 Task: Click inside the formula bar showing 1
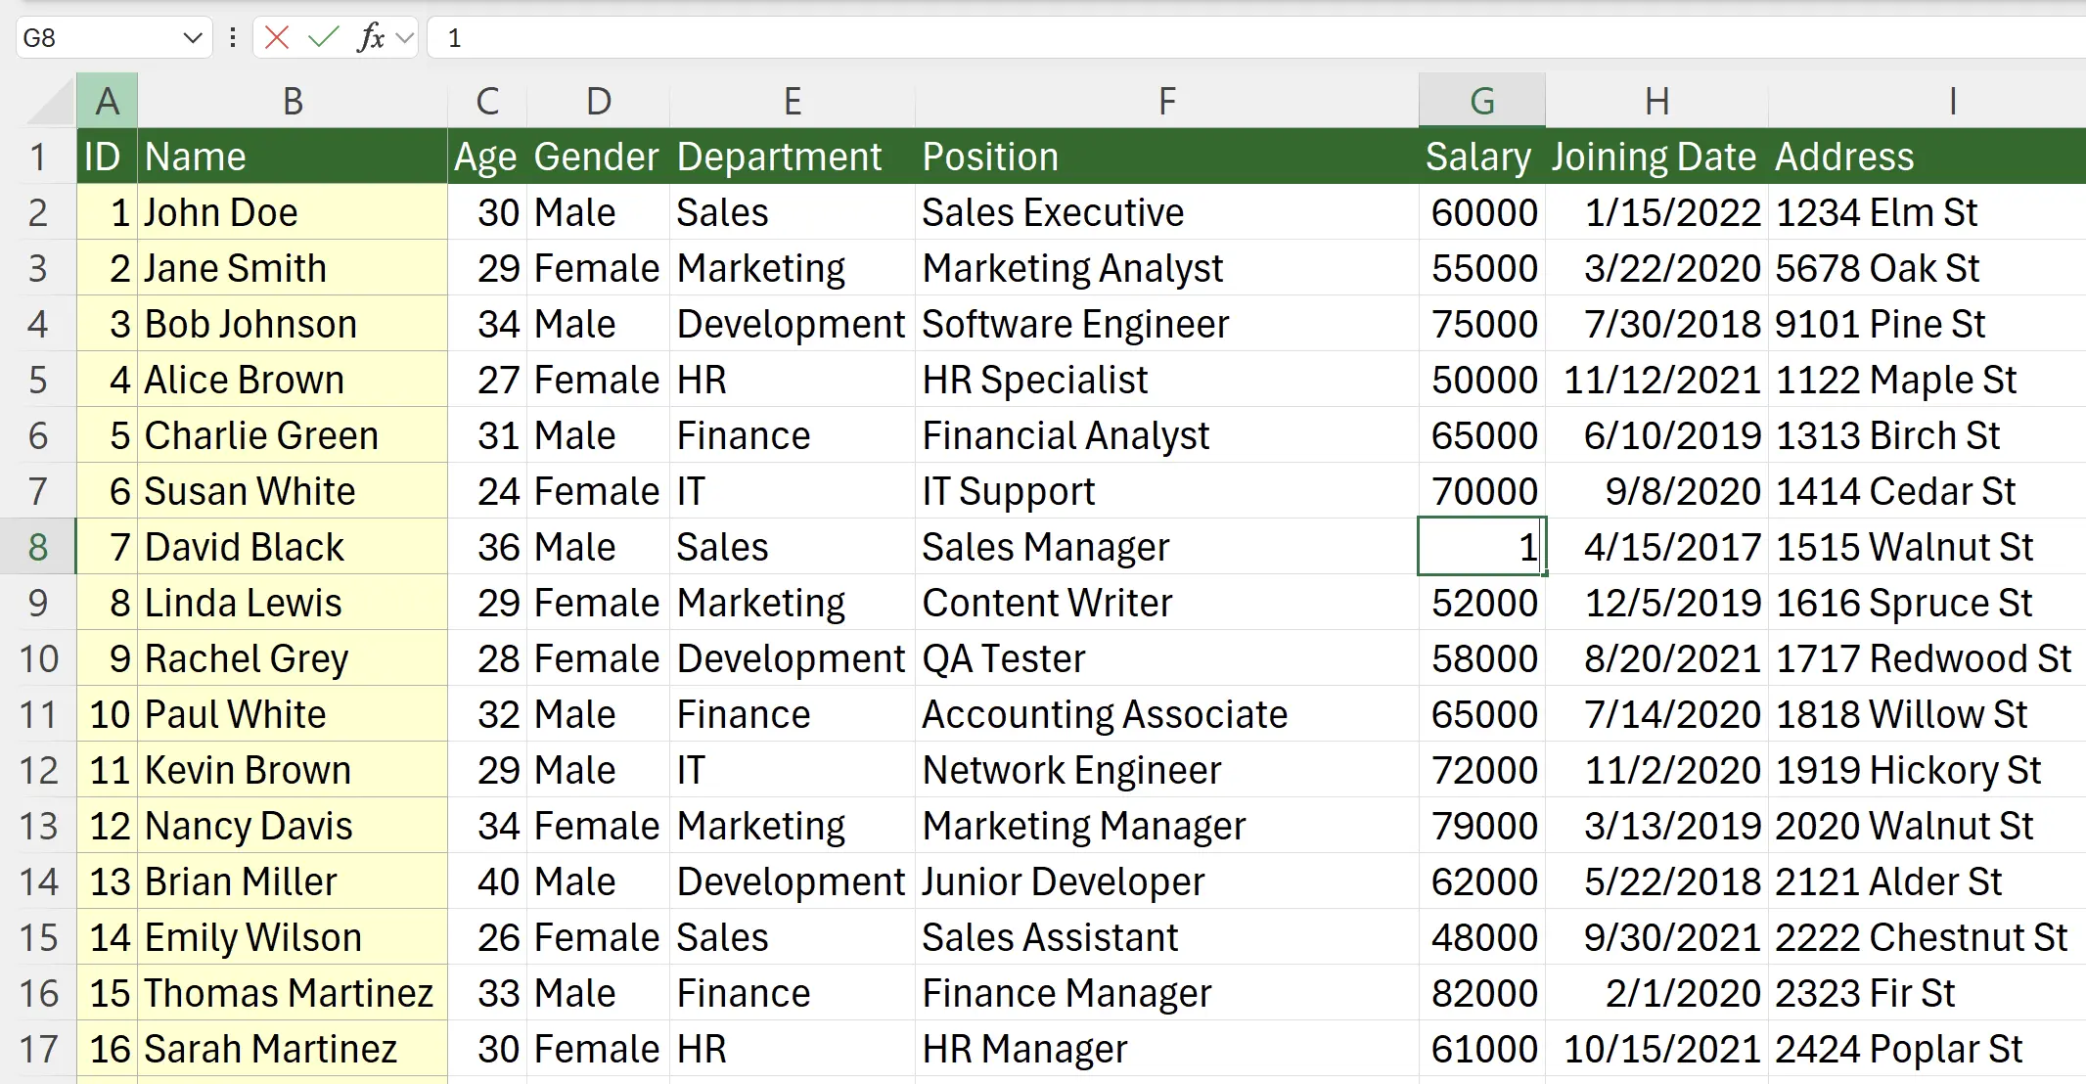pyautogui.click(x=685, y=37)
